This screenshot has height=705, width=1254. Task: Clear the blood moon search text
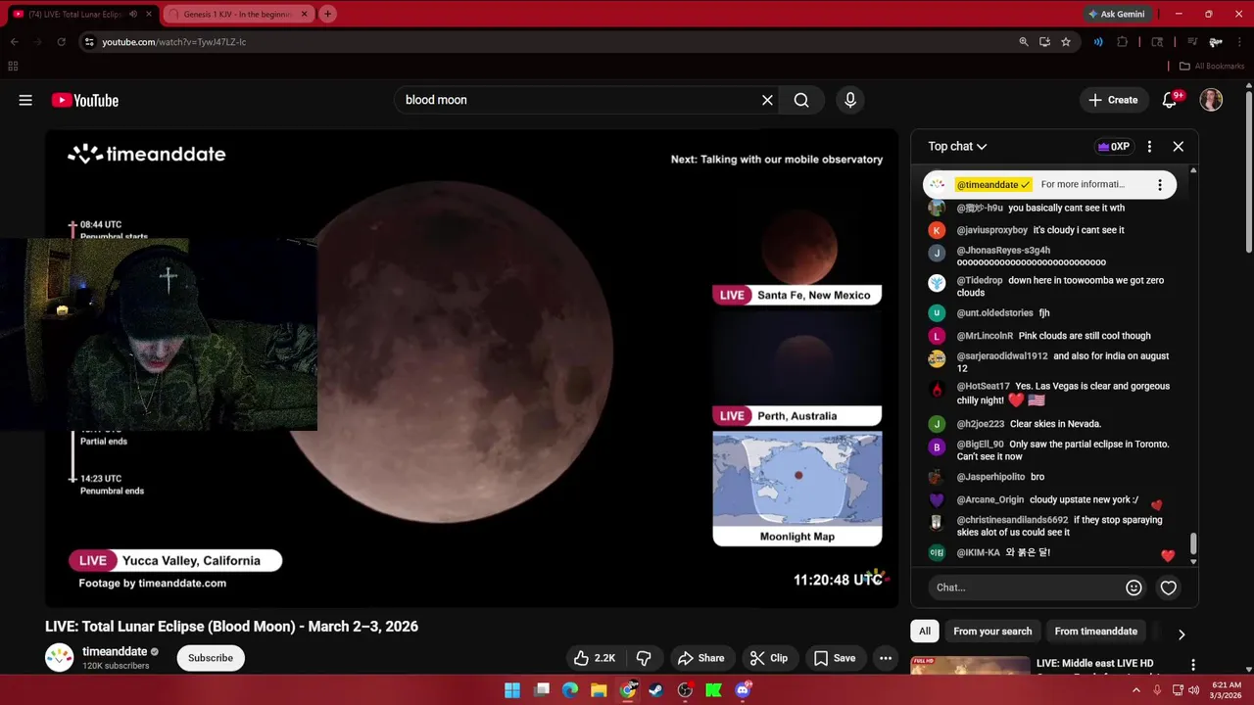pos(767,100)
